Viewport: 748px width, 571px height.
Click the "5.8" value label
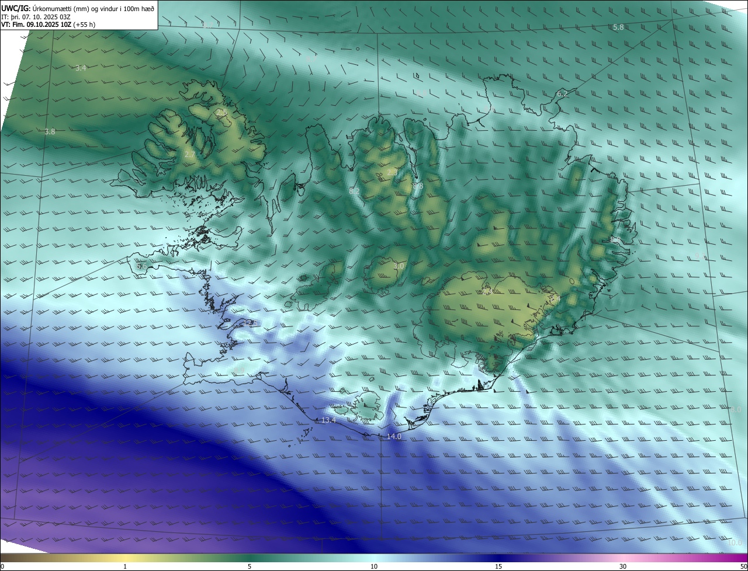[x=618, y=27]
